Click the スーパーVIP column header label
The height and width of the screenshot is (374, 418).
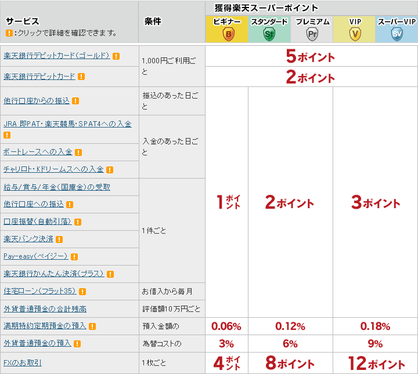397,21
